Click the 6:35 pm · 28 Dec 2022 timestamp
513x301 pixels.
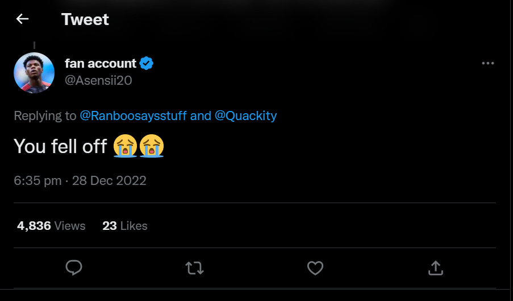80,180
